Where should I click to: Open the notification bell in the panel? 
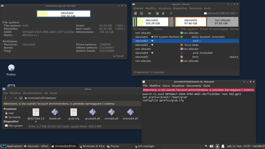tap(223, 146)
